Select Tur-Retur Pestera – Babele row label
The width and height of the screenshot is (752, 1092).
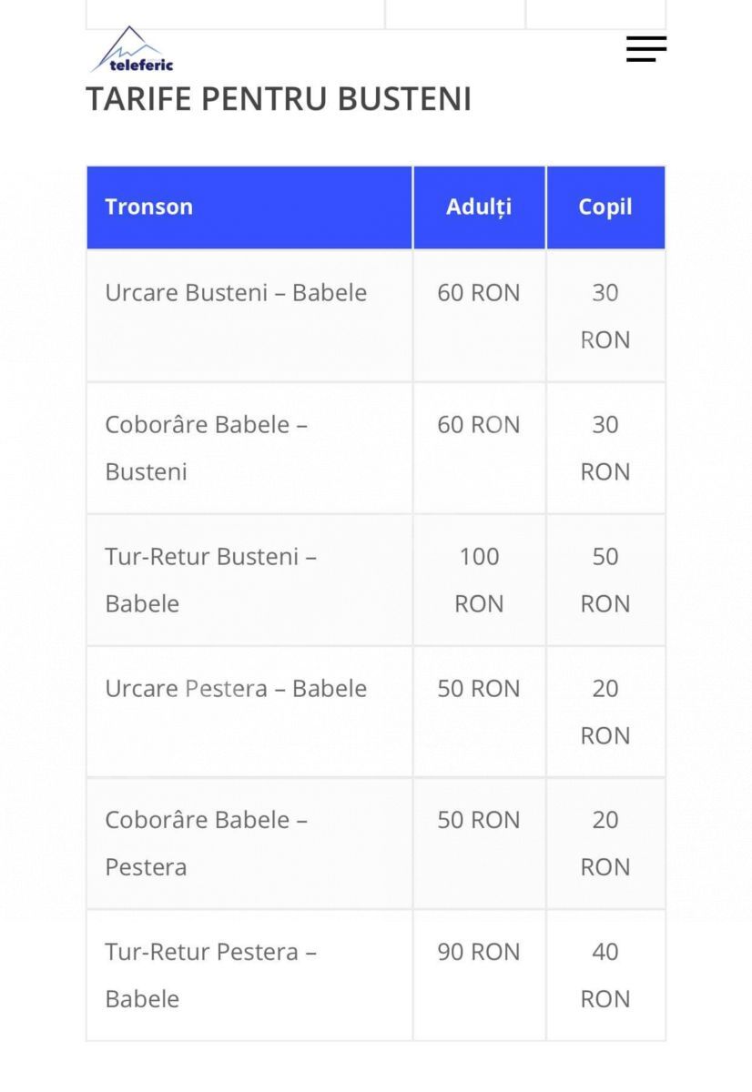[210, 976]
